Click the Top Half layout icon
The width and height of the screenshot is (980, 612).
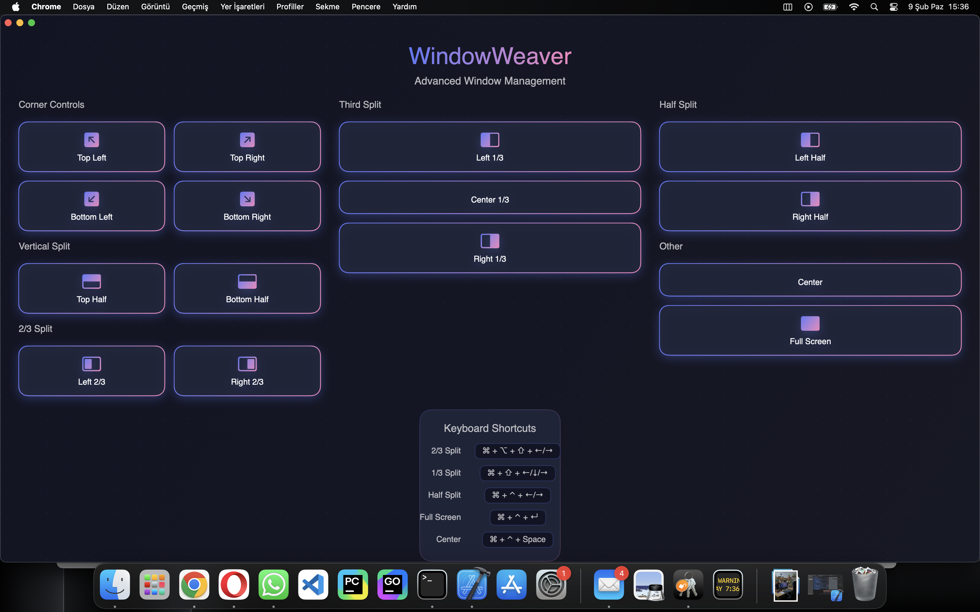(x=92, y=282)
